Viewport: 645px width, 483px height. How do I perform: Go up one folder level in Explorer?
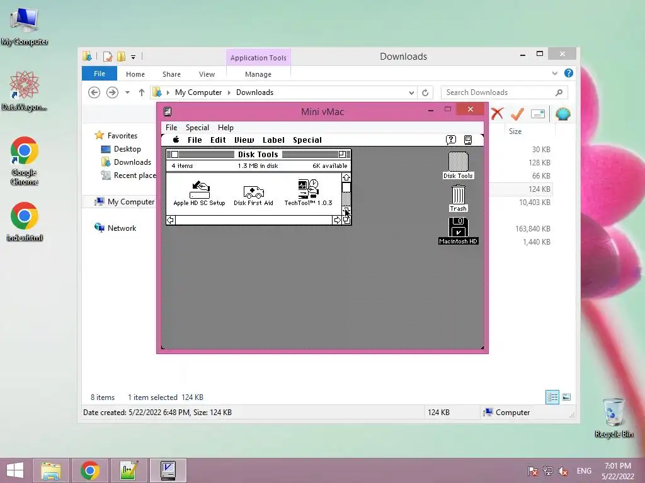tap(142, 92)
